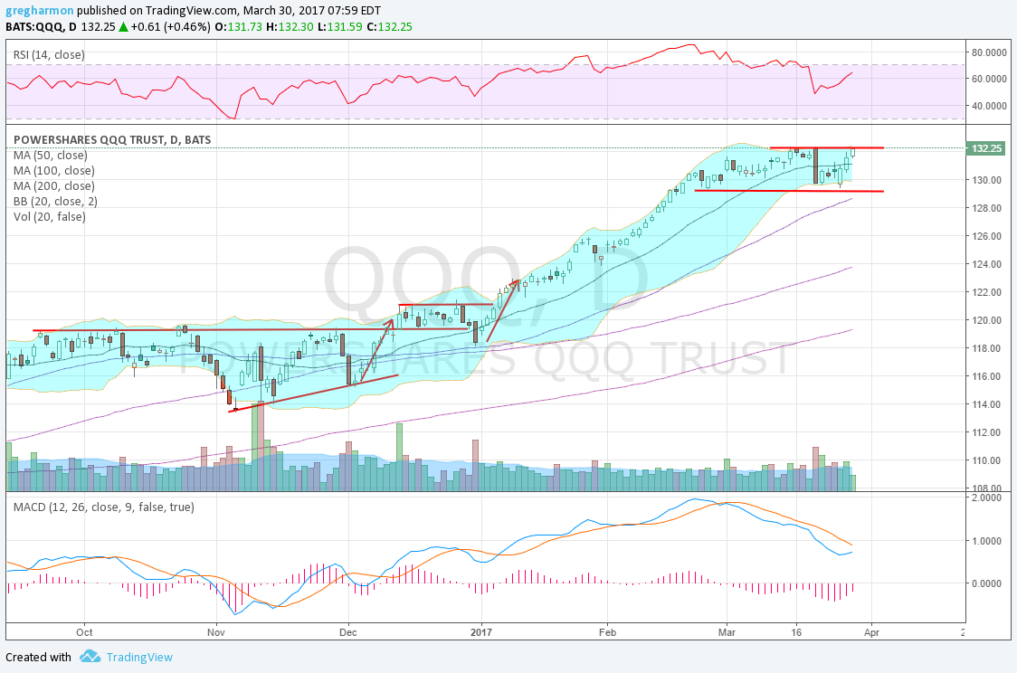The image size is (1017, 673).
Task: Click the 112.00 price scale label
Action: (986, 432)
